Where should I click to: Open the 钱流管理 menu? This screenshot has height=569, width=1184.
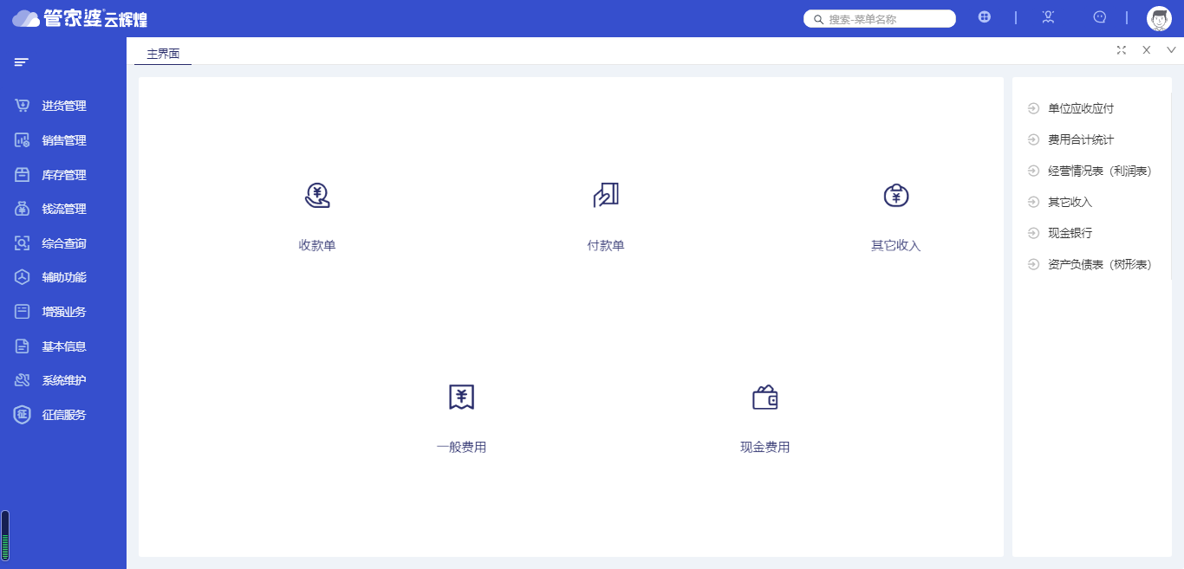[x=63, y=209]
